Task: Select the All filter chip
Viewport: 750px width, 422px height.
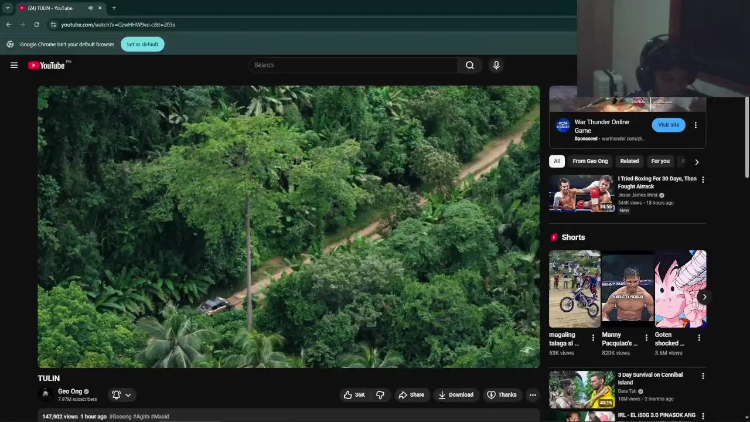Action: click(557, 161)
